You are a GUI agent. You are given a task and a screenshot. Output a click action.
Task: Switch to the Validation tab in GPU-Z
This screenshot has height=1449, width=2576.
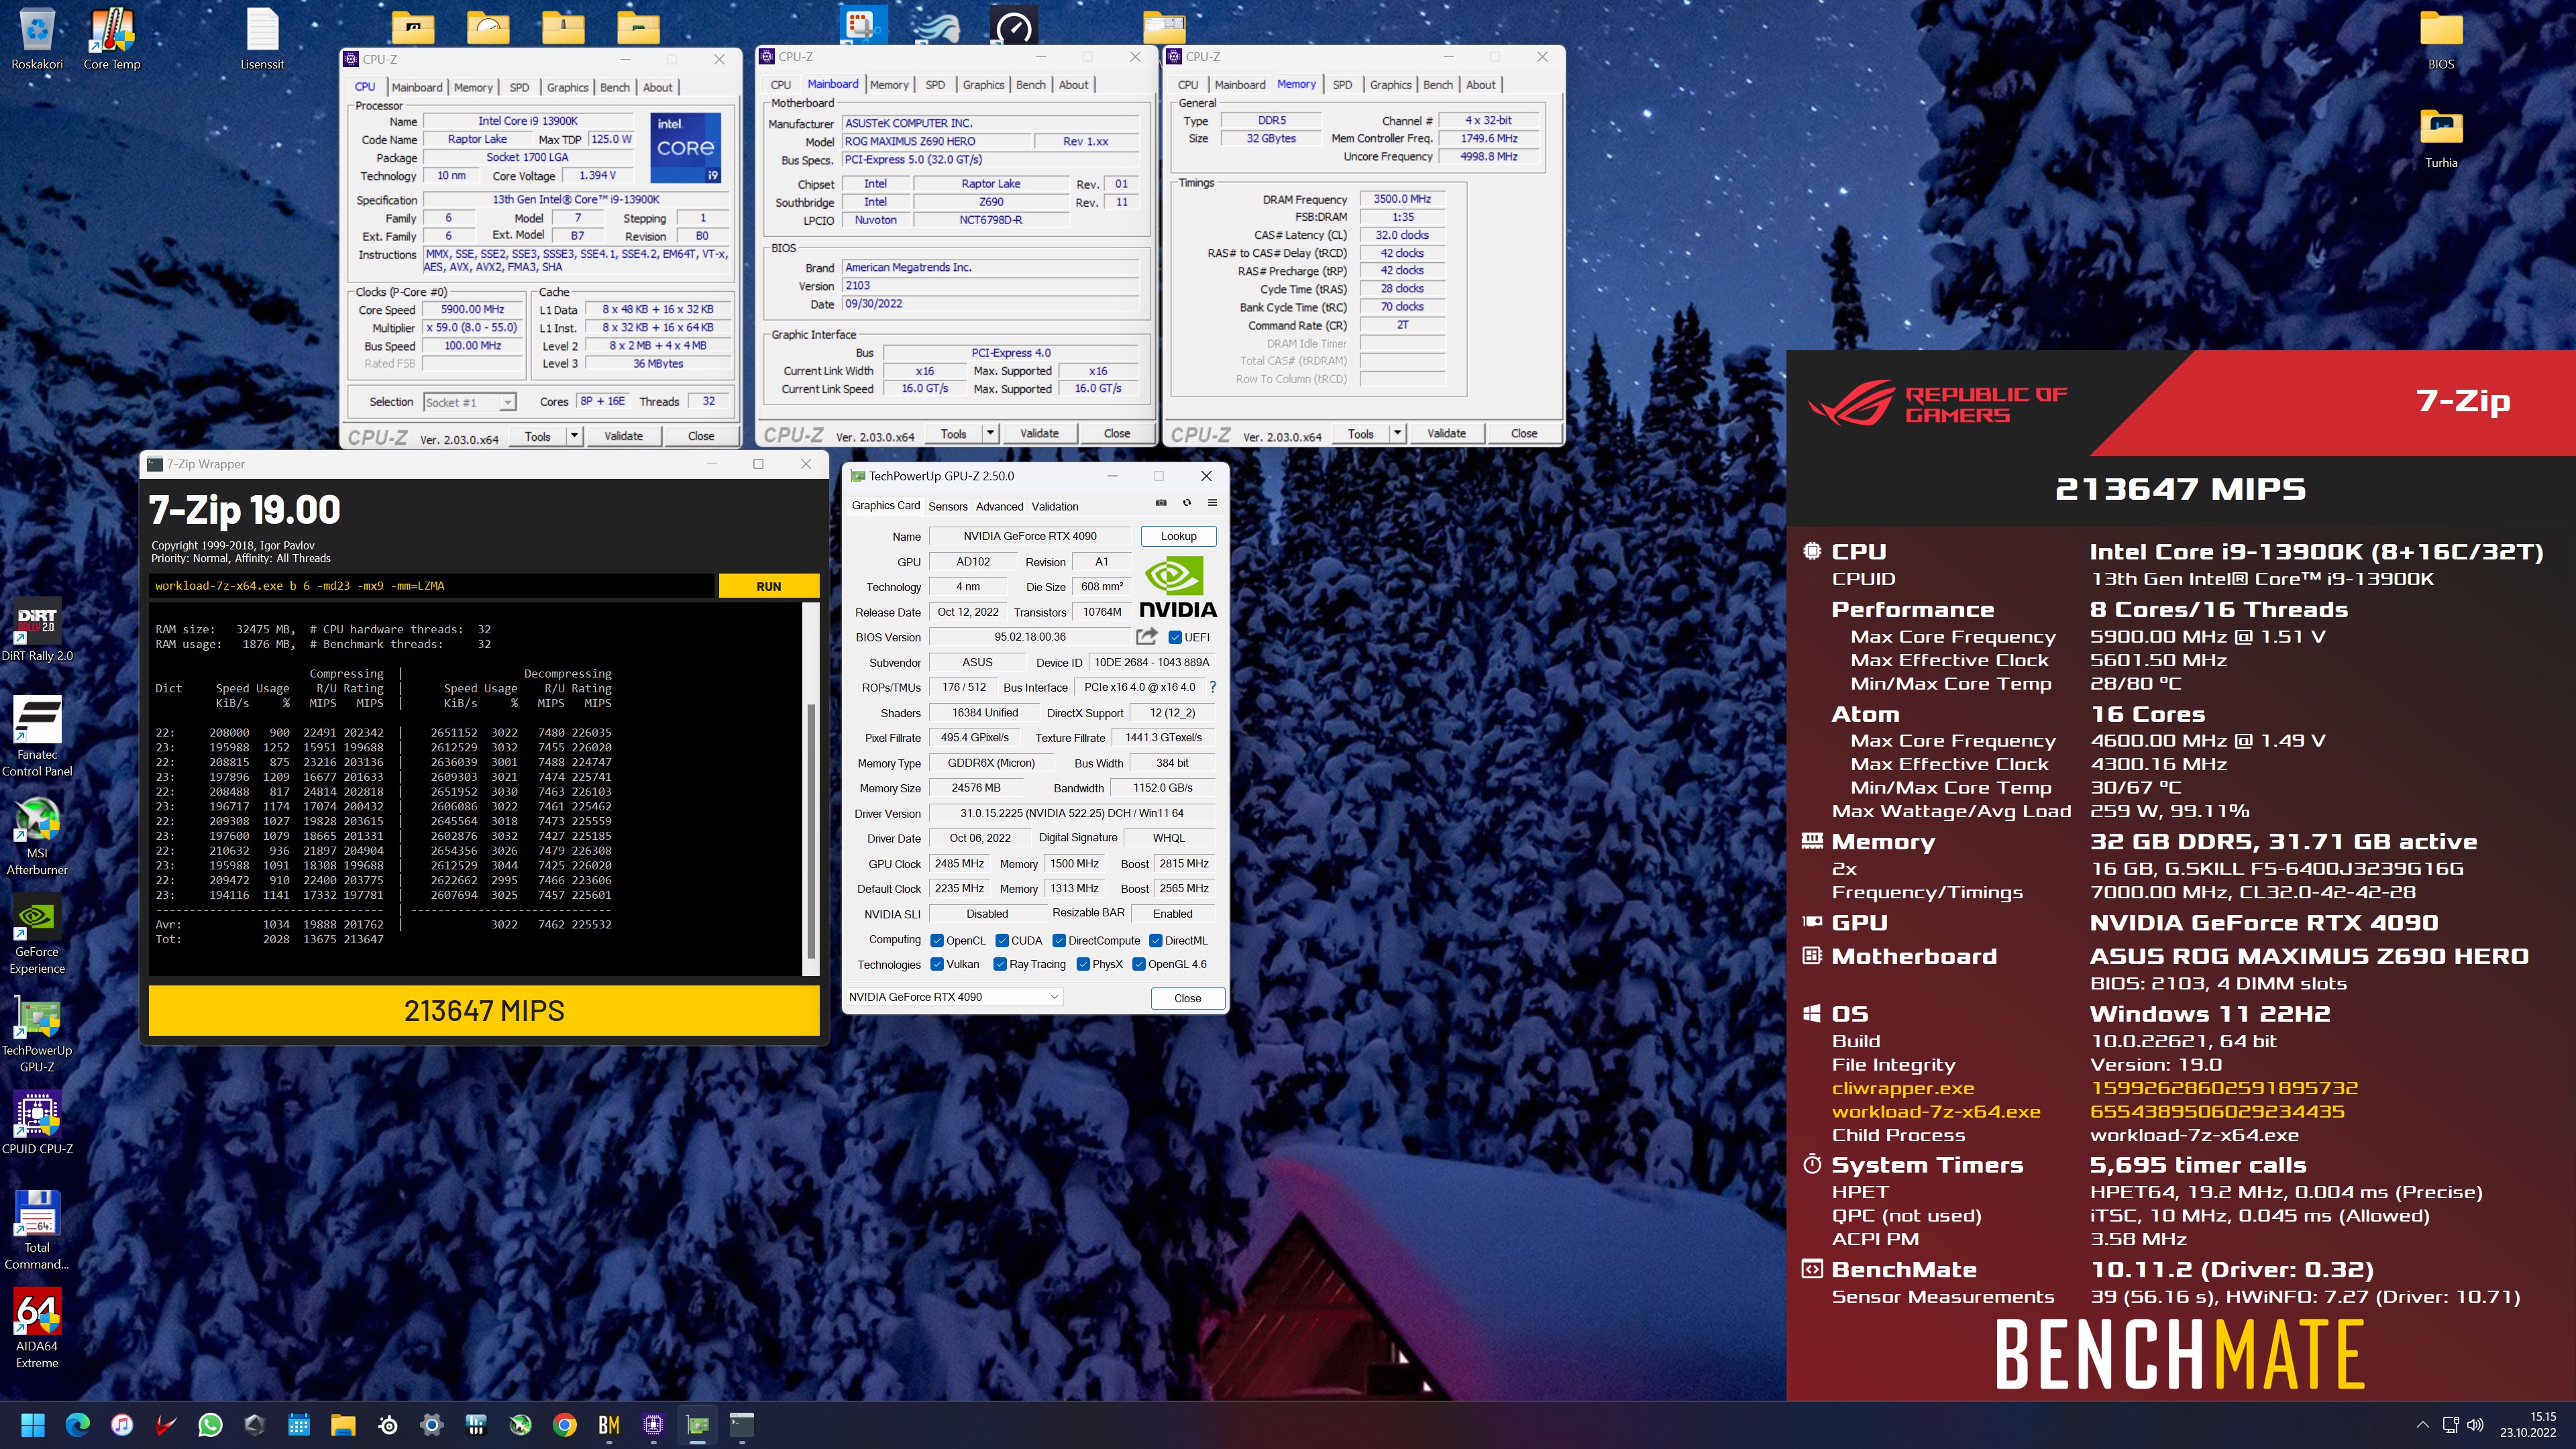(x=1055, y=506)
